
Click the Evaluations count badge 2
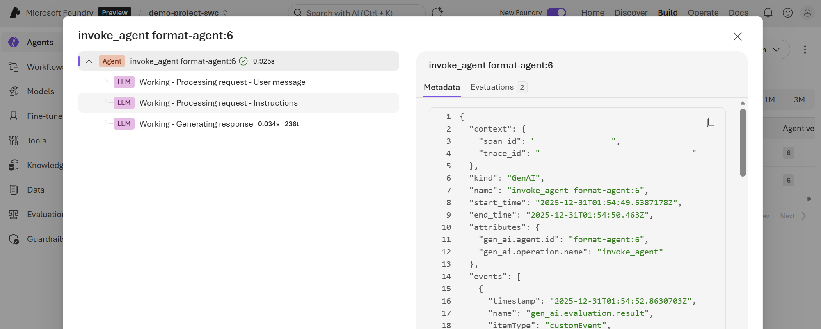(522, 87)
